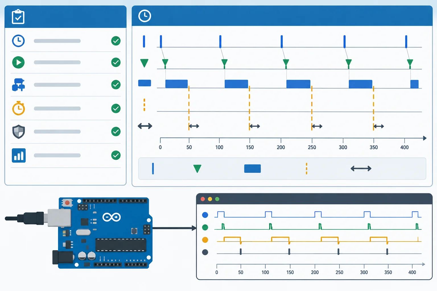Click the blue block starting near 300 on the timing chart
This screenshot has height=291, width=437.
click(360, 84)
